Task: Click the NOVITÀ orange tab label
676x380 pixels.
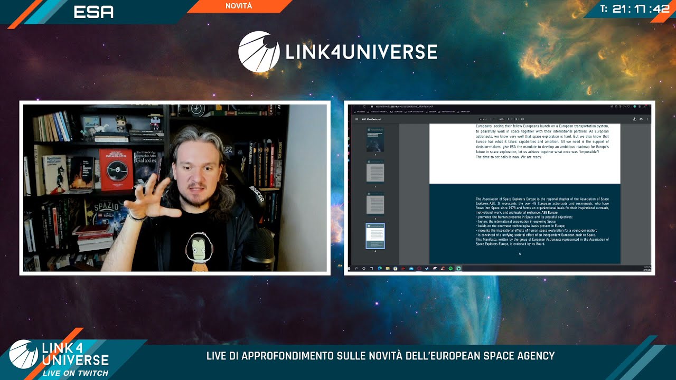Action: pyautogui.click(x=239, y=6)
